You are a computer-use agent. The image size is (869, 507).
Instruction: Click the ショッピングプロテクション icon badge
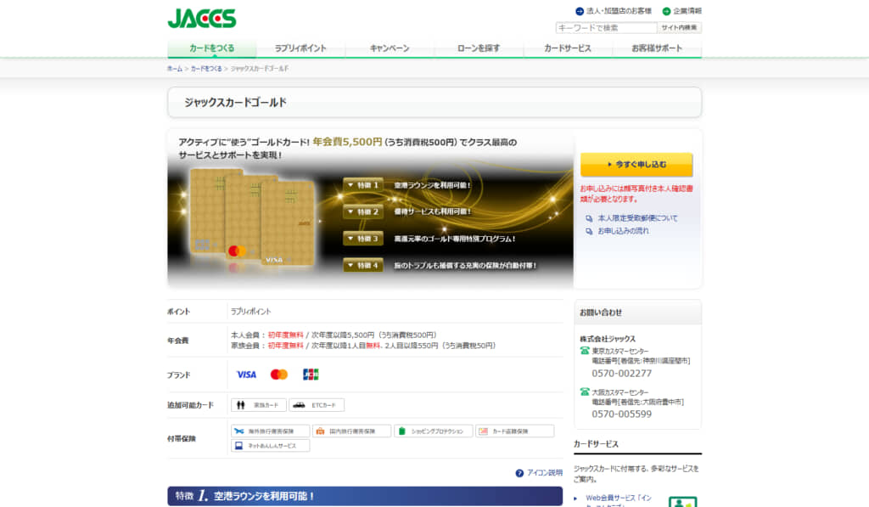[434, 431]
